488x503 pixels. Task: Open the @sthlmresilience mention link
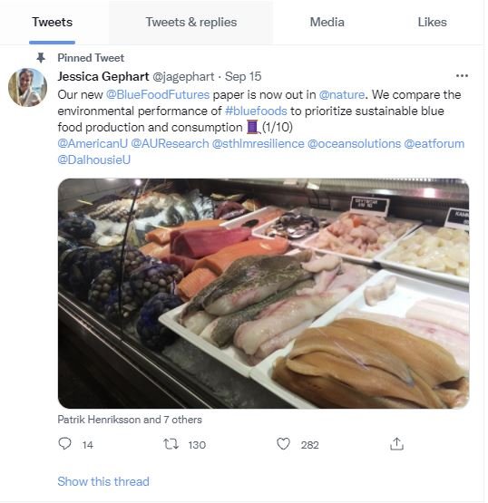pyautogui.click(x=259, y=144)
